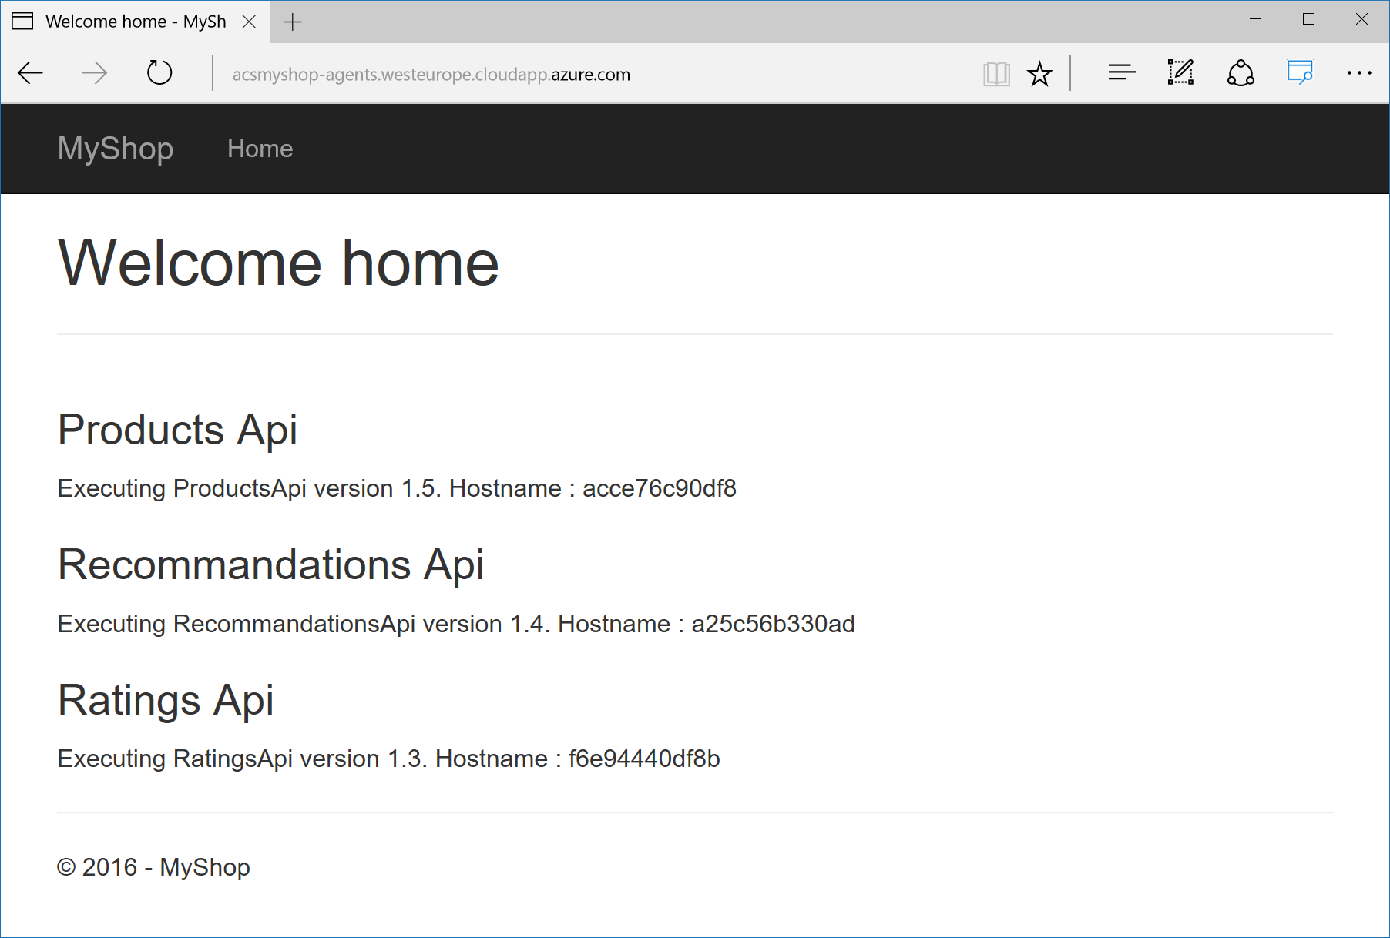Add this page to favorites
This screenshot has height=938, width=1390.
(x=1039, y=74)
